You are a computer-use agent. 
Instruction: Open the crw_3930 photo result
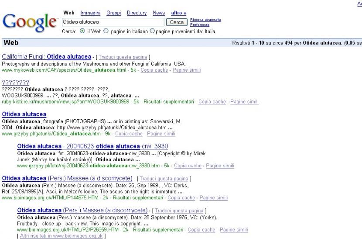pyautogui.click(x=92, y=146)
